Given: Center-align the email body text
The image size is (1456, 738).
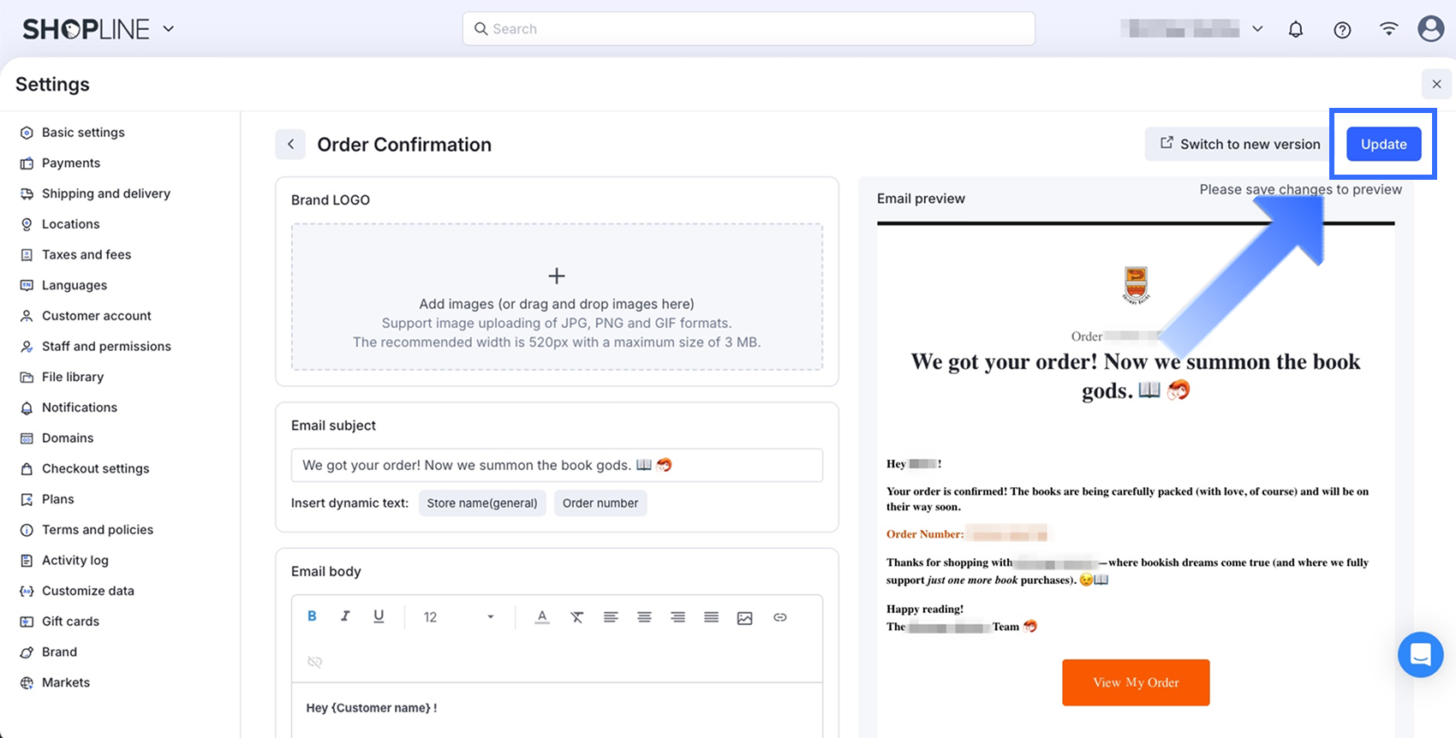Looking at the screenshot, I should (644, 617).
